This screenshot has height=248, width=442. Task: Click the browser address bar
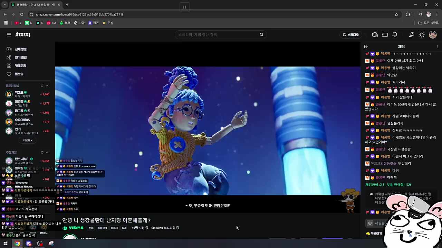point(214,14)
